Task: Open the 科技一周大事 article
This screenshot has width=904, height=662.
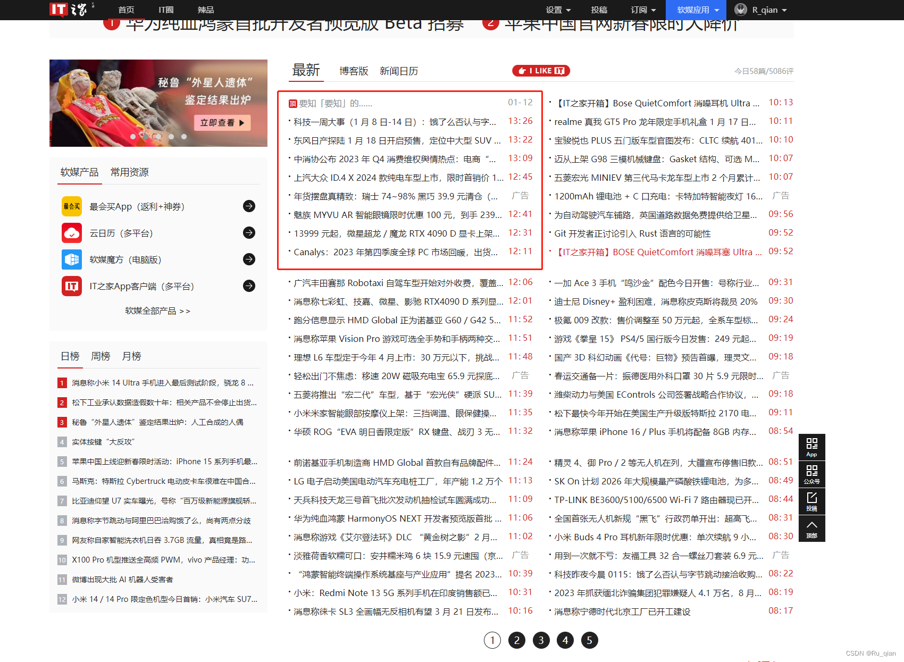Action: coord(395,122)
